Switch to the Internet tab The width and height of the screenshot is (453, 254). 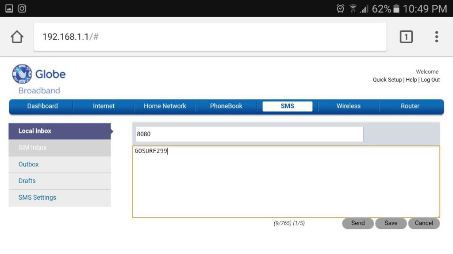104,106
